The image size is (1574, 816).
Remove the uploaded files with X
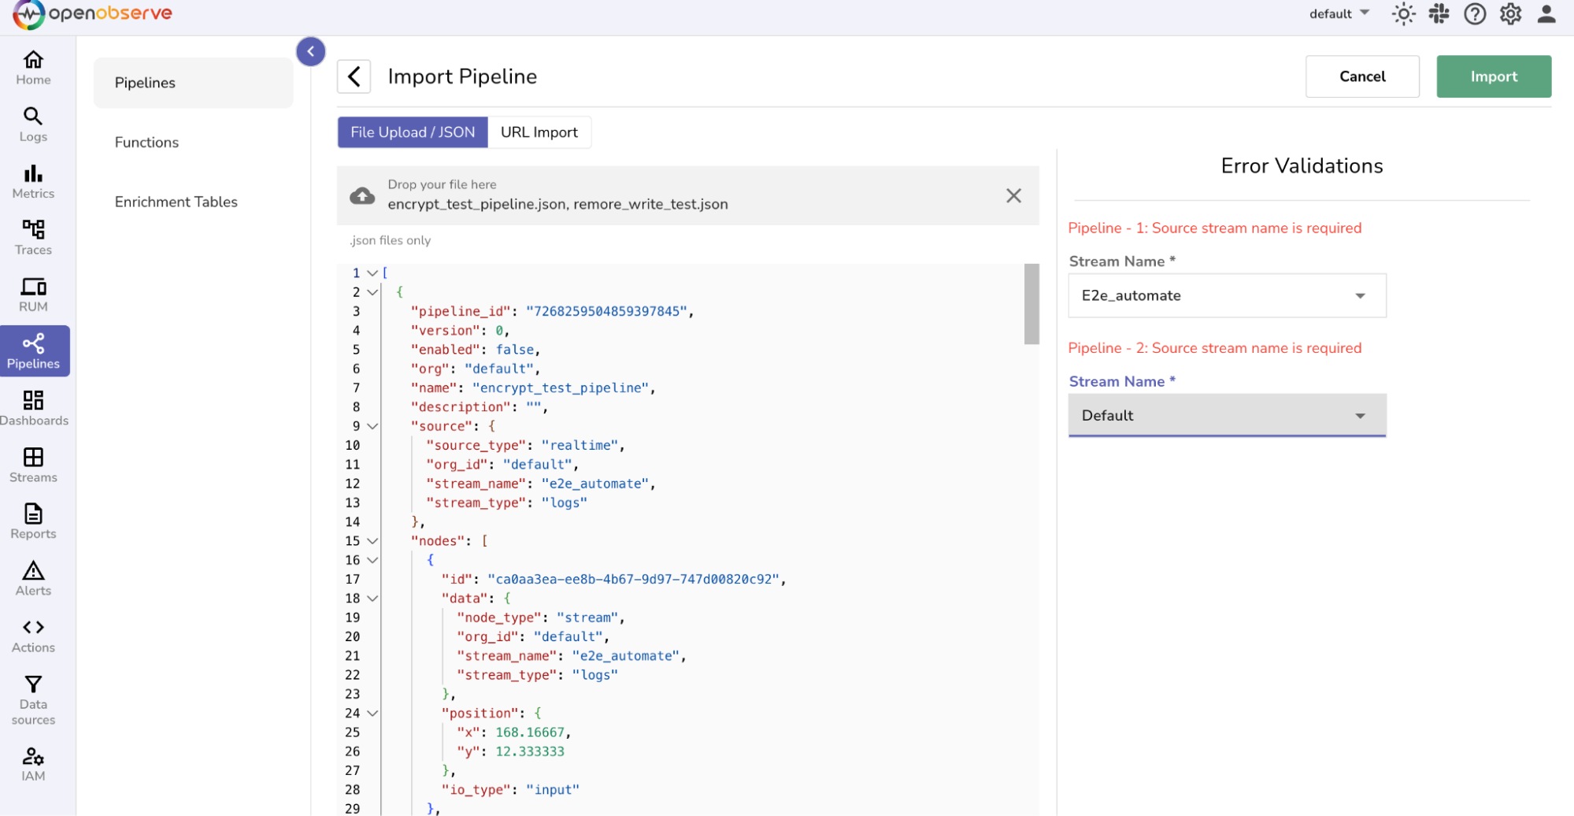(x=1013, y=195)
